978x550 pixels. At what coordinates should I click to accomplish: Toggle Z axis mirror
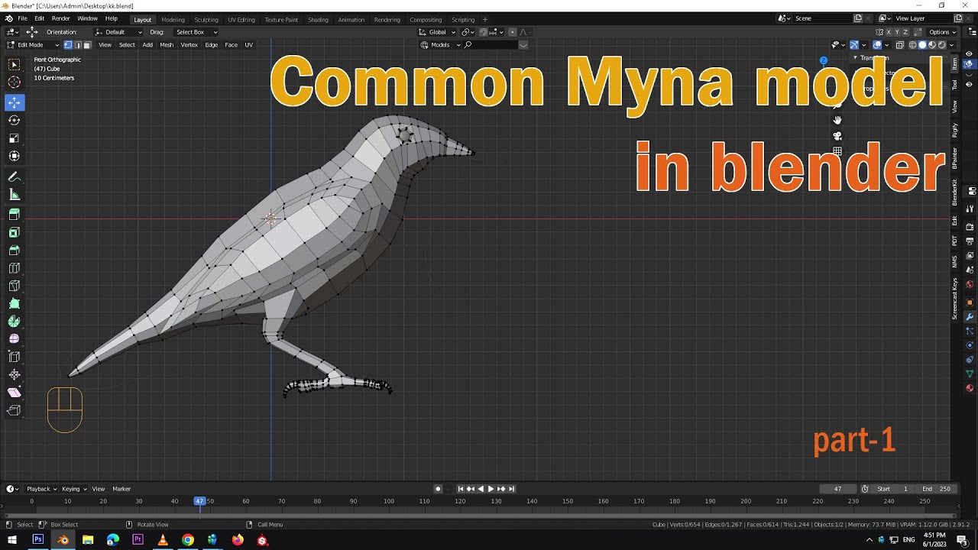pos(905,32)
